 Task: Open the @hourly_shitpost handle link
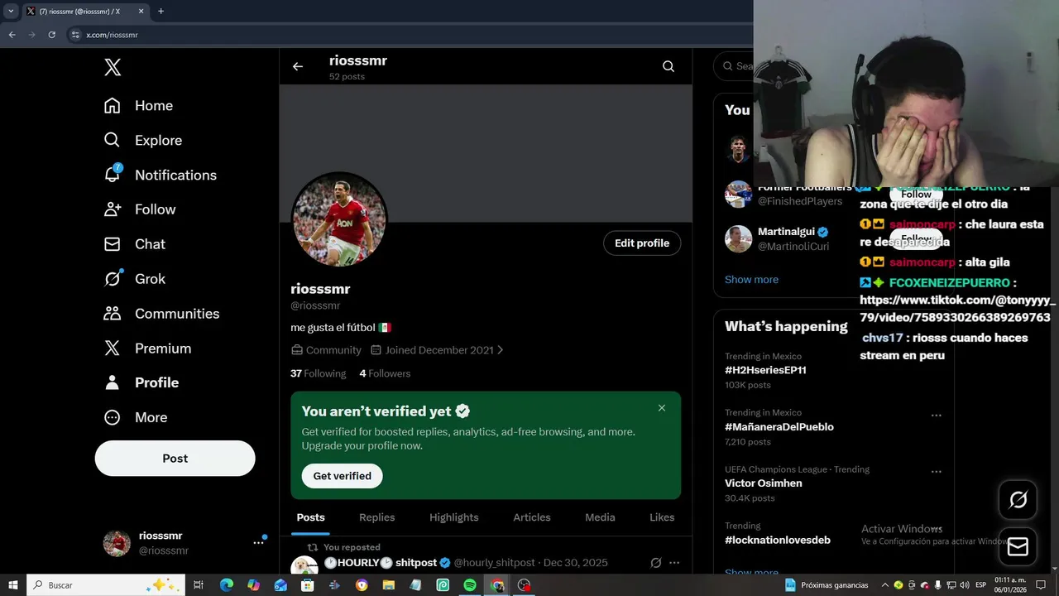click(x=494, y=563)
